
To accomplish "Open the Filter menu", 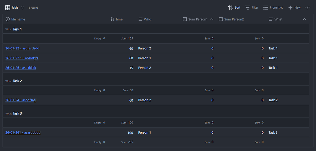I will point(252,7).
